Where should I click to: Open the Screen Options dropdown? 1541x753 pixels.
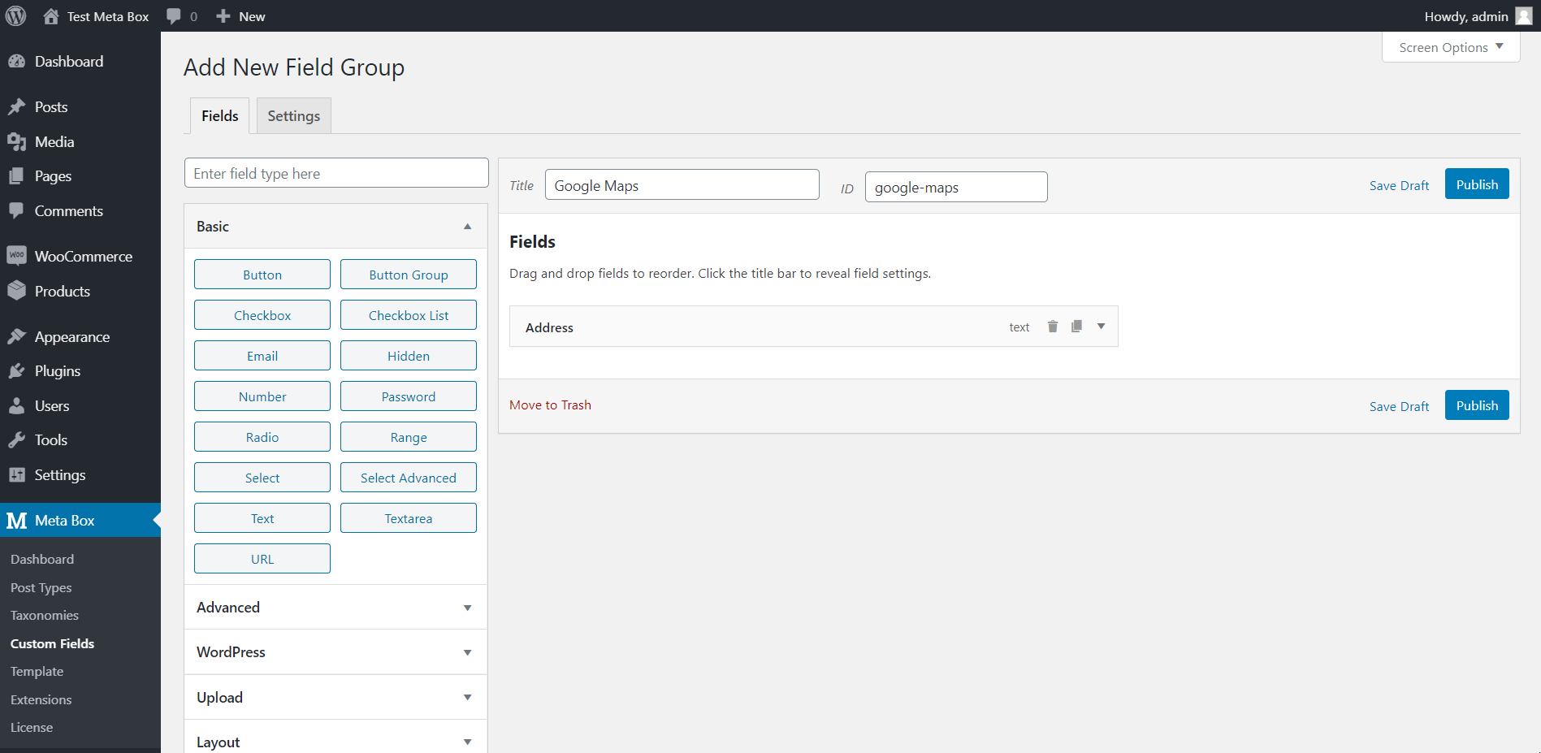click(1451, 47)
